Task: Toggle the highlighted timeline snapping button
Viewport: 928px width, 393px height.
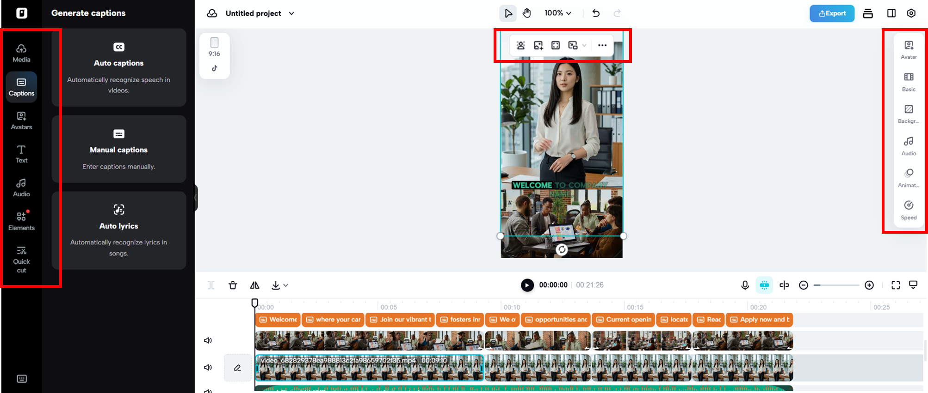Action: [x=764, y=285]
